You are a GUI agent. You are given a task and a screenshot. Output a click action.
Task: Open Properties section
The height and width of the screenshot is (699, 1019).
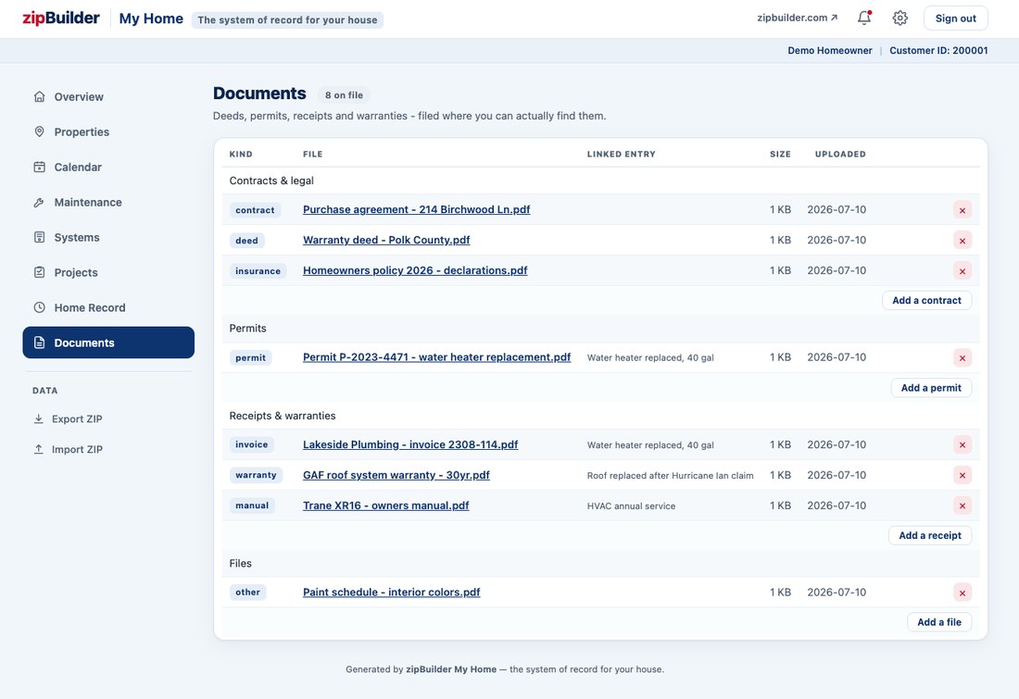click(108, 131)
